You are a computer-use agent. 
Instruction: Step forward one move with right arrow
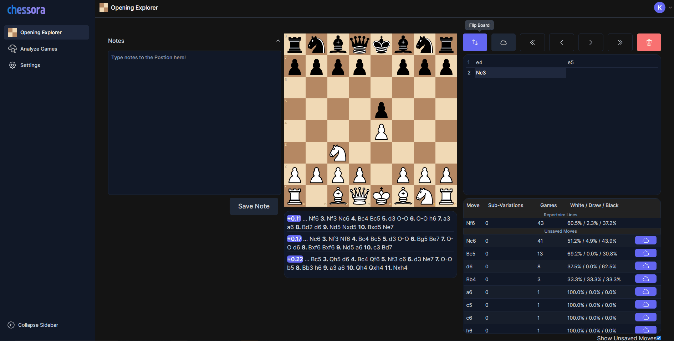[x=591, y=42]
